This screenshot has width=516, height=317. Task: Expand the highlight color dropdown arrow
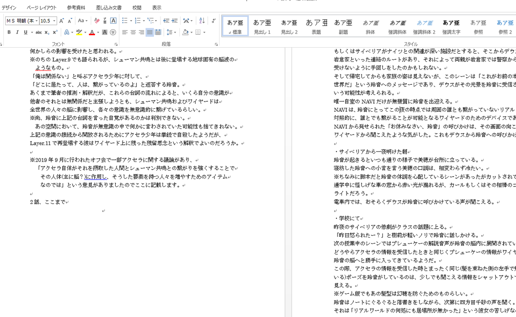pyautogui.click(x=85, y=32)
